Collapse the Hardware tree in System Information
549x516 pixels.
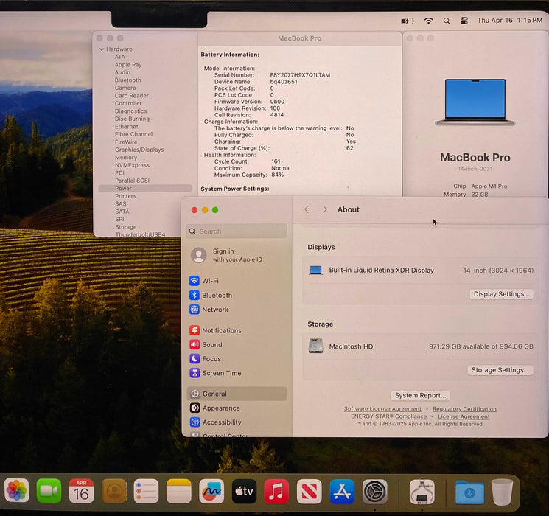tap(102, 49)
